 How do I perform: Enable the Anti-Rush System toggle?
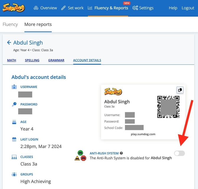pos(179,153)
